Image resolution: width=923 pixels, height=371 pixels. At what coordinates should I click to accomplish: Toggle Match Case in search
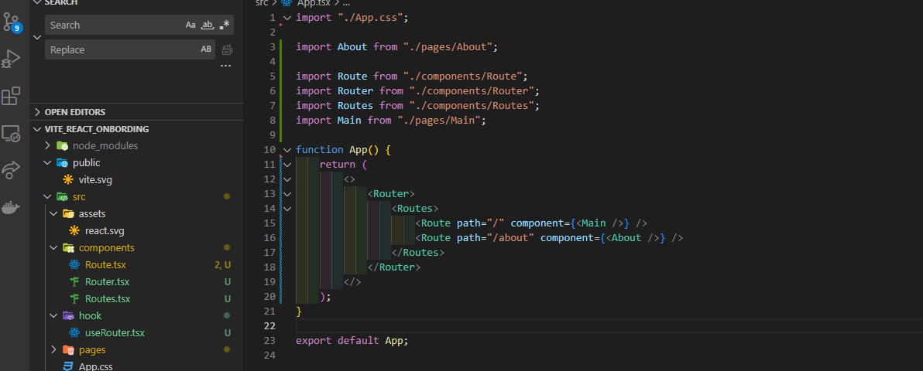190,25
